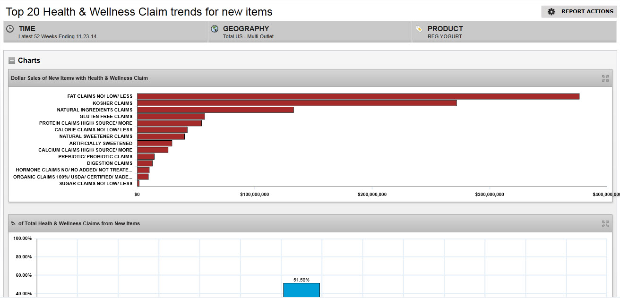Click the Report Actions gear icon
This screenshot has width=620, height=298.
pos(551,11)
